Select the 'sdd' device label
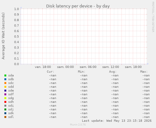156x128 pixels. (11, 87)
